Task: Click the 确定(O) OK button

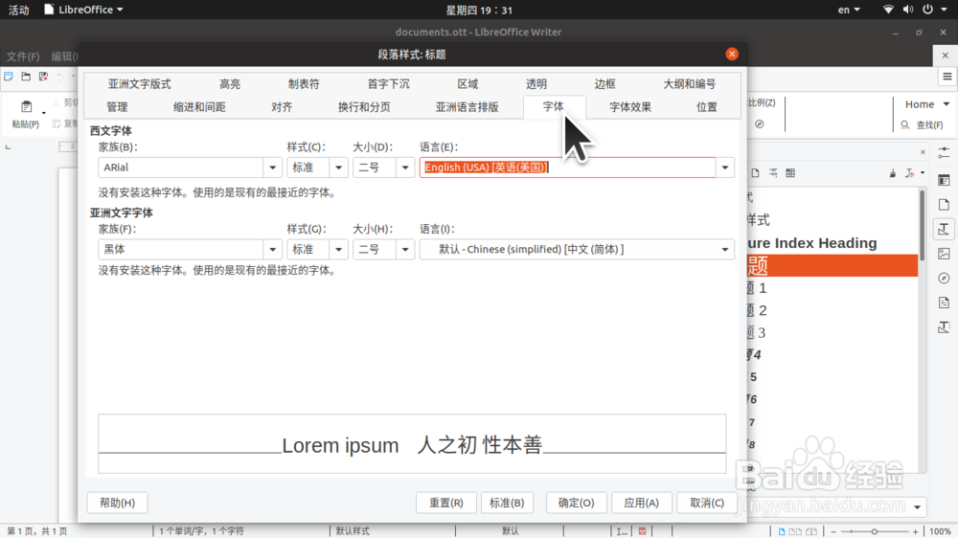Action: 576,503
